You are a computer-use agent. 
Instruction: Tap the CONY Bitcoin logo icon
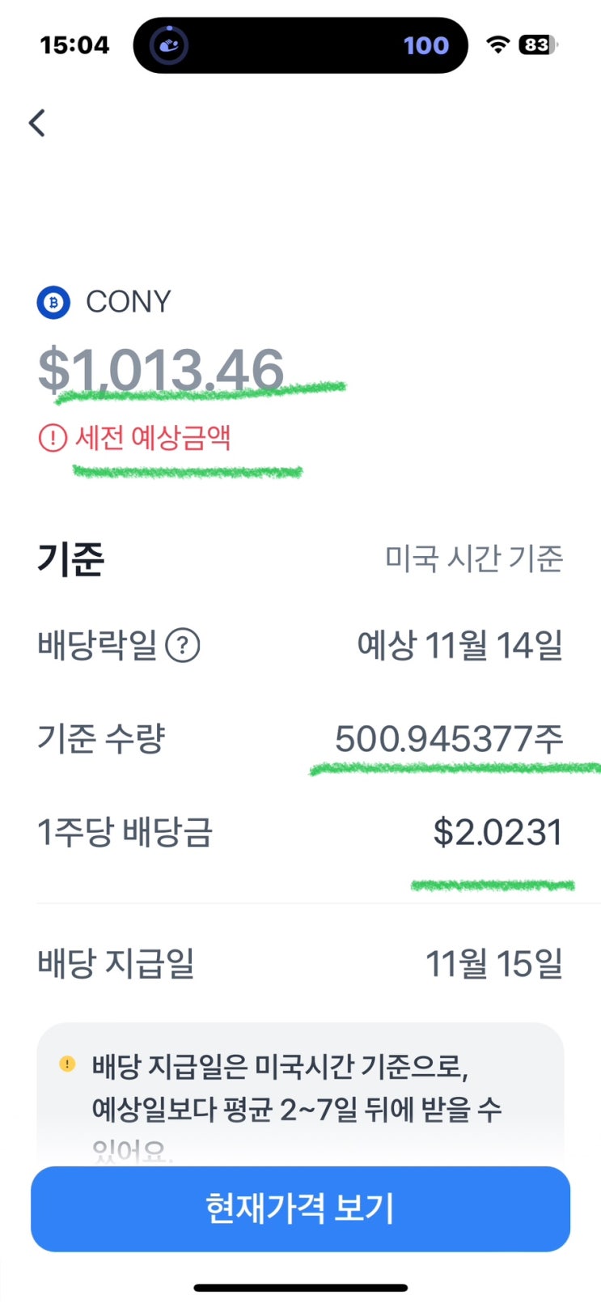53,303
